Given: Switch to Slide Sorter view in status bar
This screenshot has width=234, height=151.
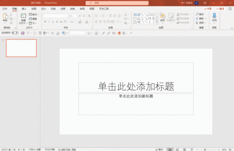Looking at the screenshot, I should [177, 150].
